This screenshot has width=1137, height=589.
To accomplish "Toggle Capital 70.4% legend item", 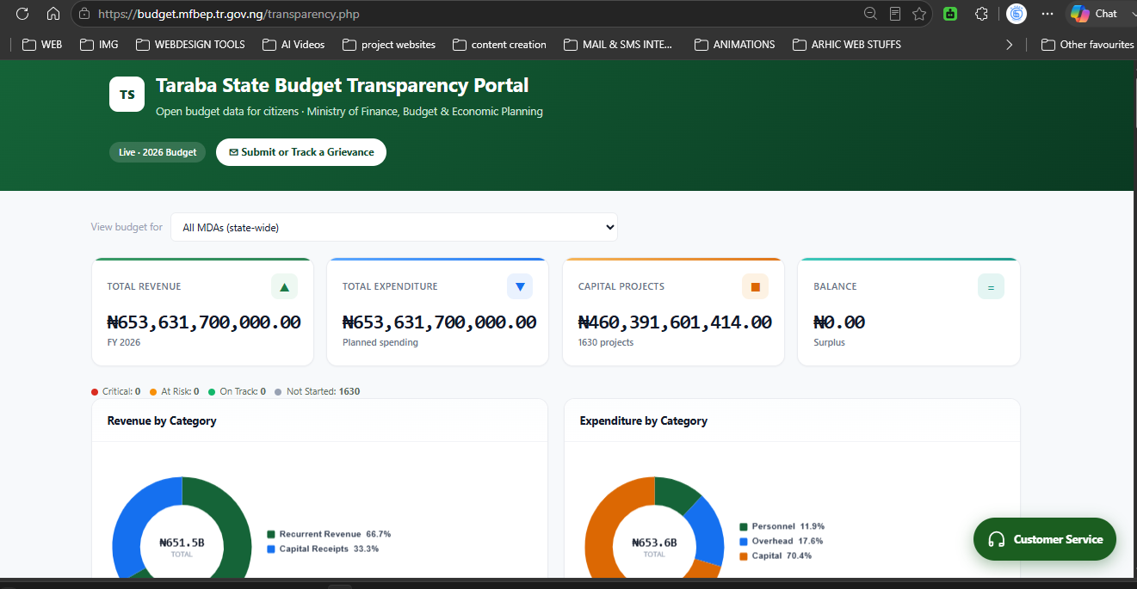I will 776,555.
